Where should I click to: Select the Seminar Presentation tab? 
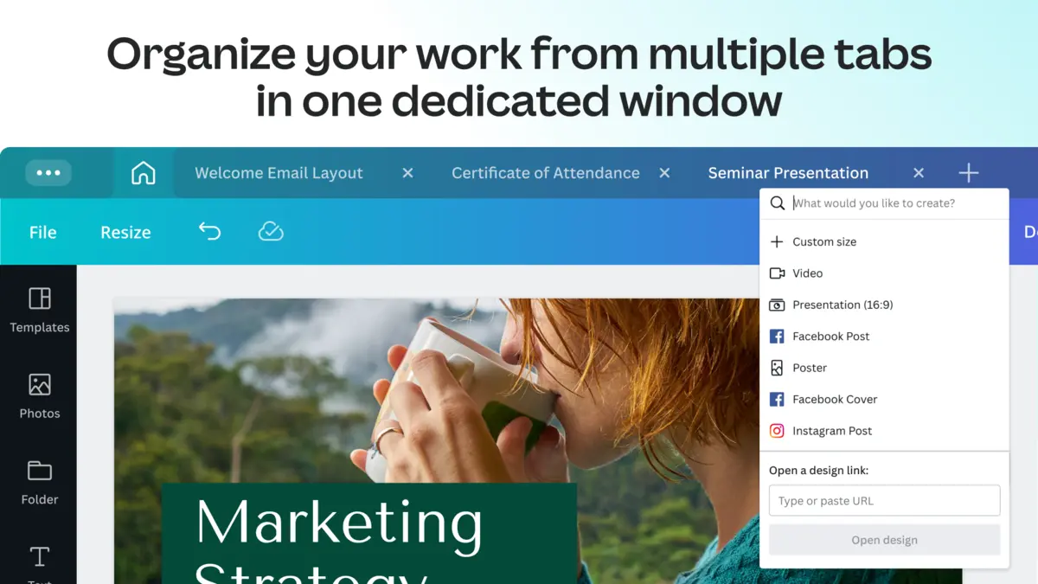(x=788, y=173)
